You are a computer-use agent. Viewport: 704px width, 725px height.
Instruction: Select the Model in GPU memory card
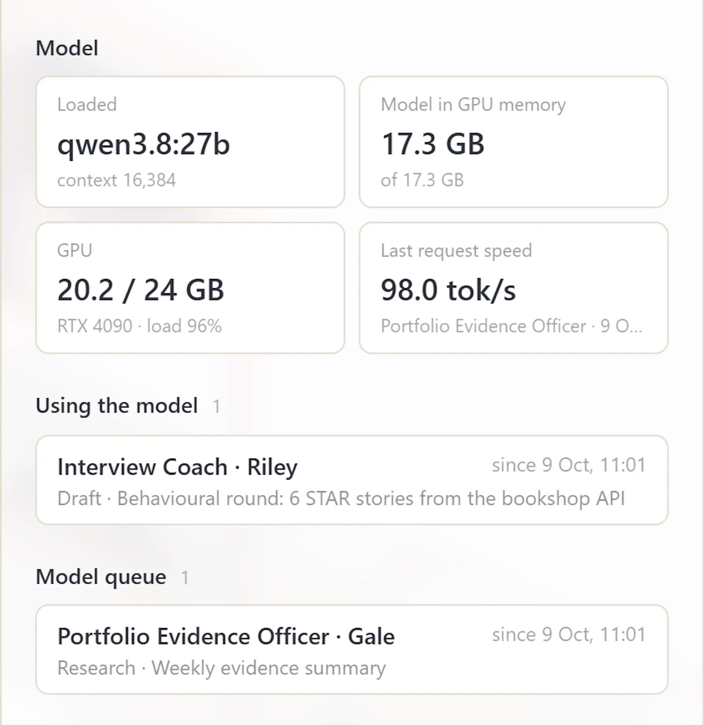pyautogui.click(x=514, y=142)
